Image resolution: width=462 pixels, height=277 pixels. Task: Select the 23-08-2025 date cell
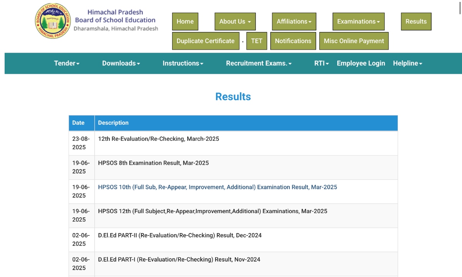tap(82, 143)
